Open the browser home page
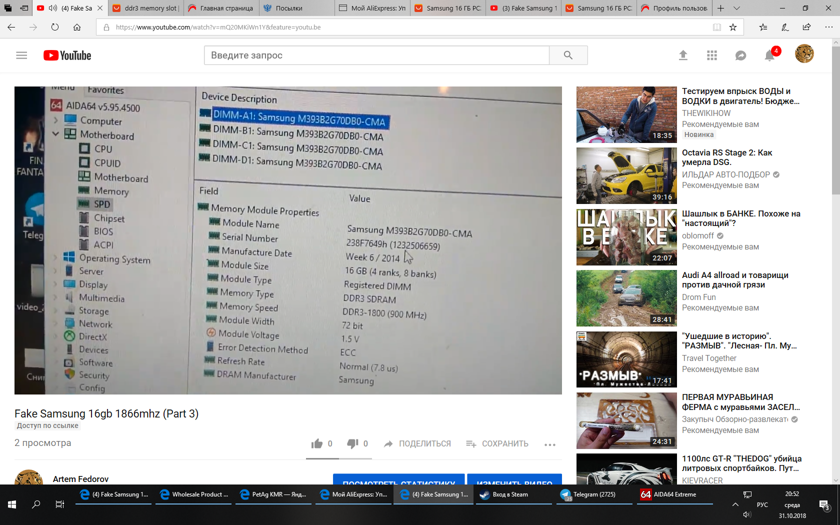 [77, 27]
